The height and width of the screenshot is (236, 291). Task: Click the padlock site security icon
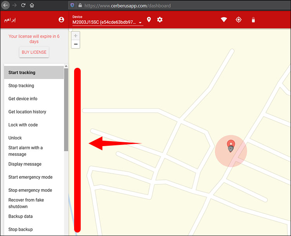point(80,5)
